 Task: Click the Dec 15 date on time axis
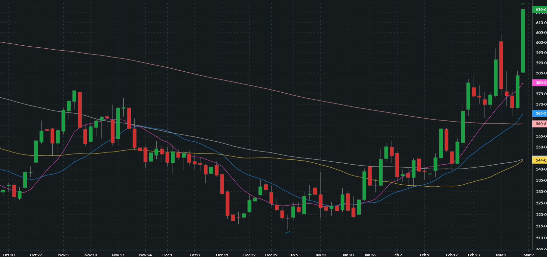(222, 255)
